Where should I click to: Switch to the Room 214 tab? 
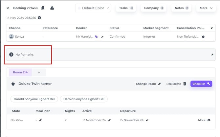20,72
